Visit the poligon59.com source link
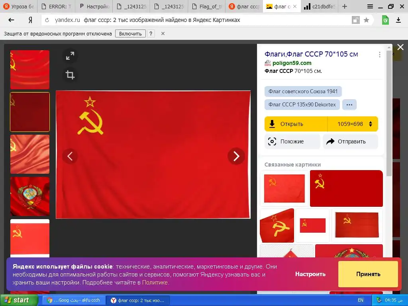This screenshot has height=306, width=408. click(x=292, y=63)
